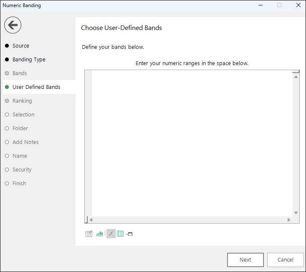The width and height of the screenshot is (306, 272).
Task: Click the back arrow button
Action: click(x=13, y=25)
